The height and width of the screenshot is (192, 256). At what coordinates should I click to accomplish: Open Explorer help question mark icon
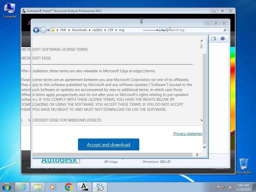click(x=223, y=38)
